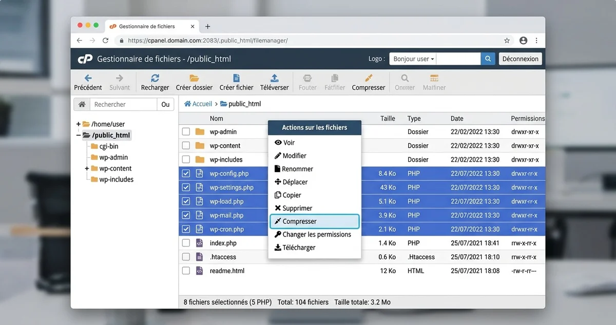Expand the /home/user tree node
Viewport: 616px width, 325px height.
coord(77,124)
